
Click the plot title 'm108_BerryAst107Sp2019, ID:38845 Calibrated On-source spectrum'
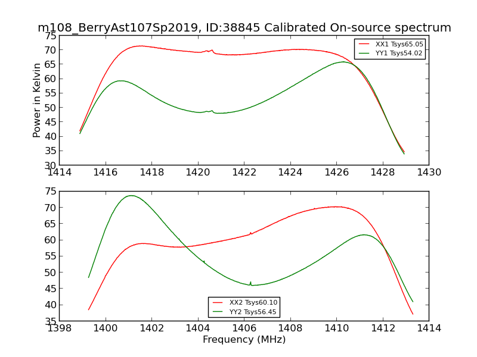point(244,27)
